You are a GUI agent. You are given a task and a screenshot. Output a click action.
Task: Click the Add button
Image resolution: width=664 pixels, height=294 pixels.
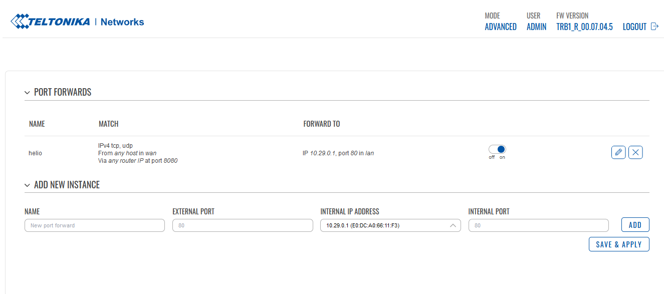tap(635, 225)
